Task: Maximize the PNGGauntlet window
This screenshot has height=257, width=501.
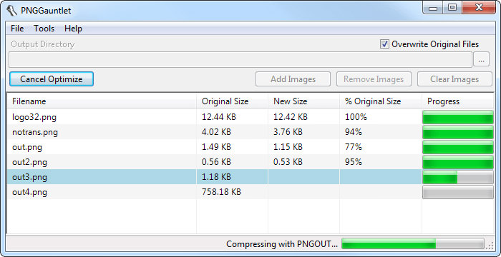Action: coord(452,7)
